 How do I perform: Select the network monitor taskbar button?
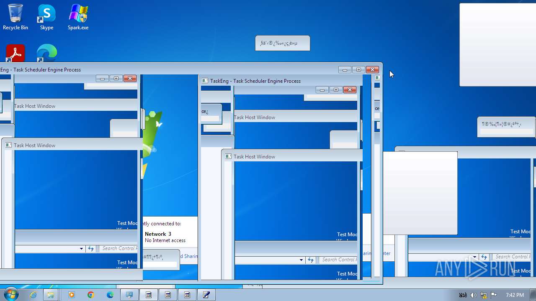[x=129, y=295]
